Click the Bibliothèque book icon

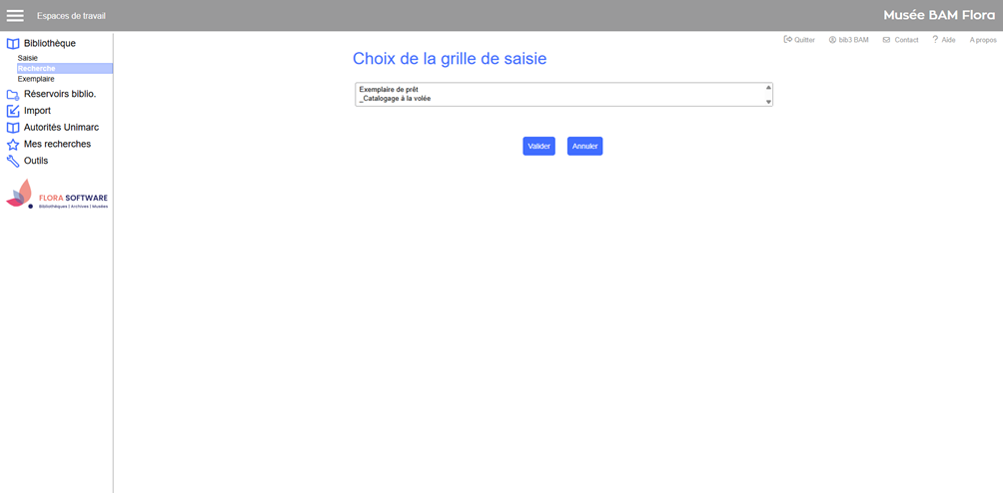(13, 44)
